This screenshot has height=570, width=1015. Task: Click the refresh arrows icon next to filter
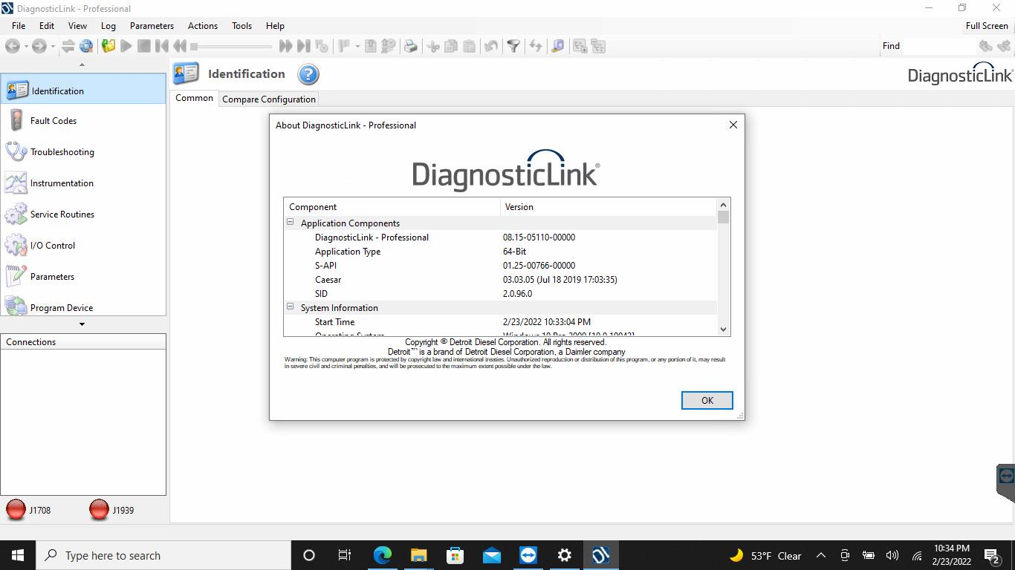pyautogui.click(x=535, y=46)
